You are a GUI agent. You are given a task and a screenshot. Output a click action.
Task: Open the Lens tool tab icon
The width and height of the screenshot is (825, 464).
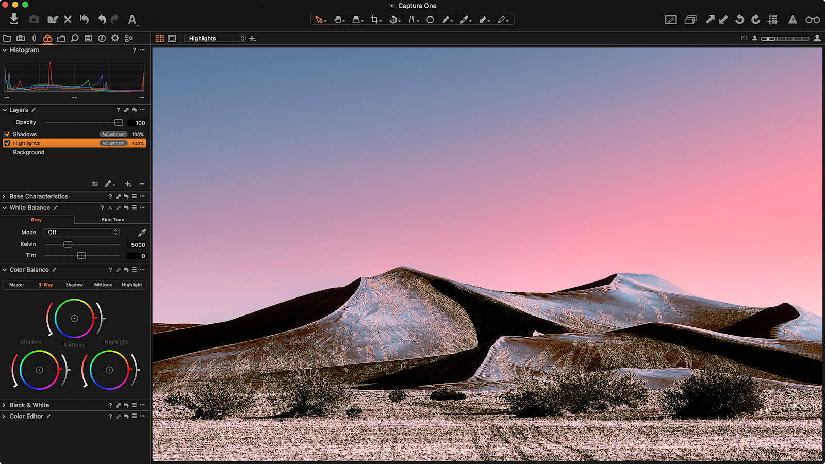click(34, 38)
